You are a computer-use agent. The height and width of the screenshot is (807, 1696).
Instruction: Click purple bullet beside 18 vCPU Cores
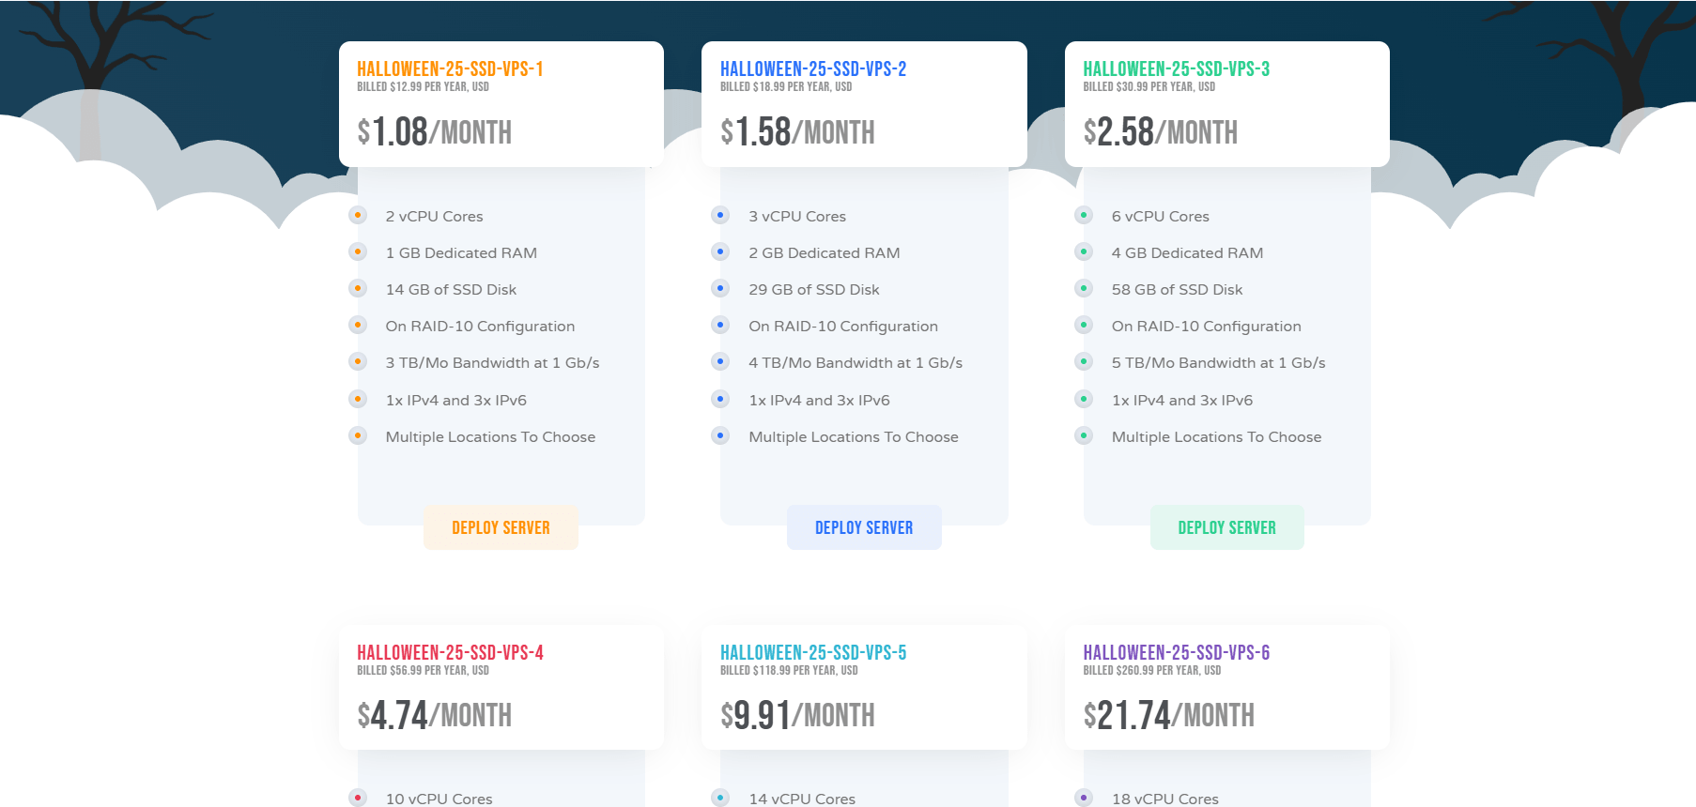tap(1084, 798)
